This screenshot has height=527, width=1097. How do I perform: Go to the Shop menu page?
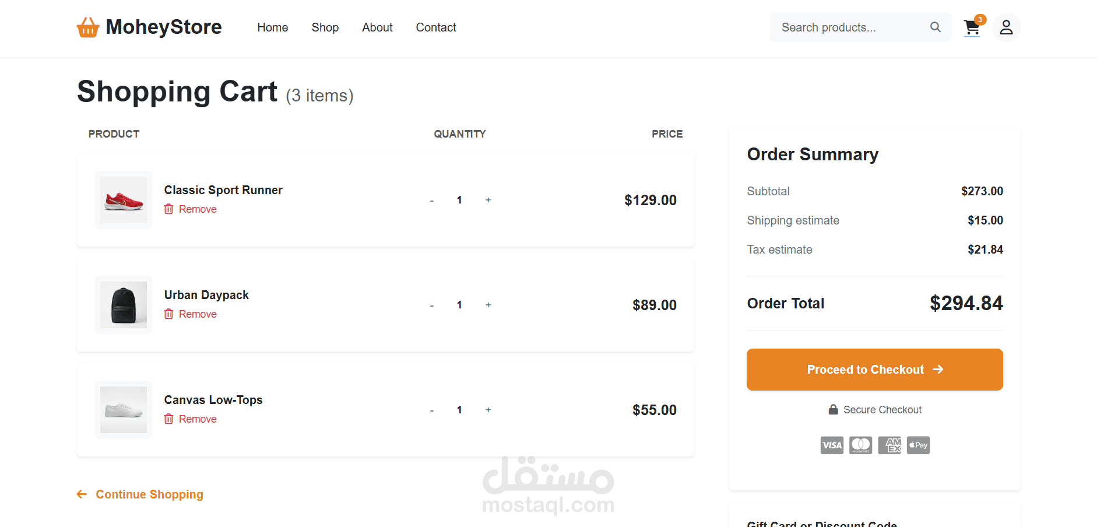(x=325, y=27)
